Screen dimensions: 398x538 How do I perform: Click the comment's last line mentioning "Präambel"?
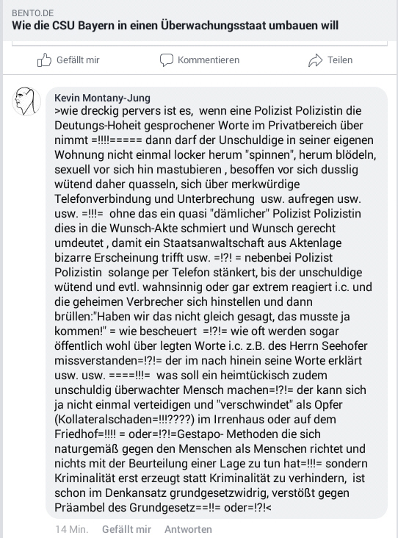pyautogui.click(x=163, y=508)
